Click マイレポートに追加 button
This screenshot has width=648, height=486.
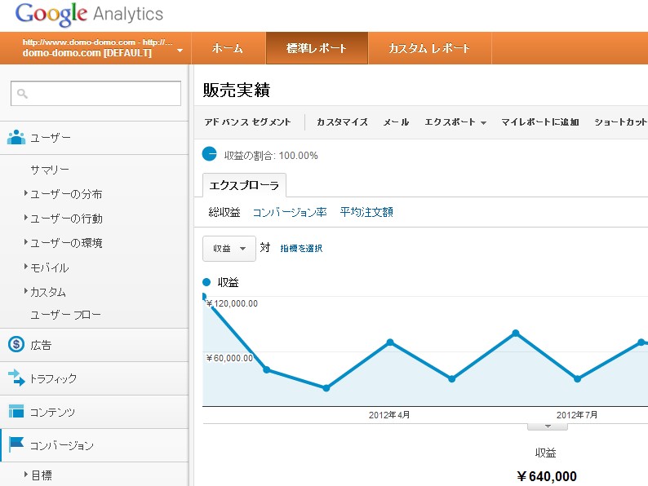click(x=540, y=122)
